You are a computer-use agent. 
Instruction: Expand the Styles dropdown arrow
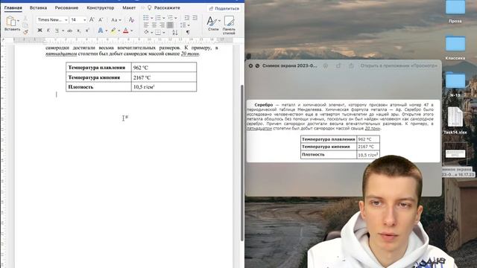tap(219, 21)
